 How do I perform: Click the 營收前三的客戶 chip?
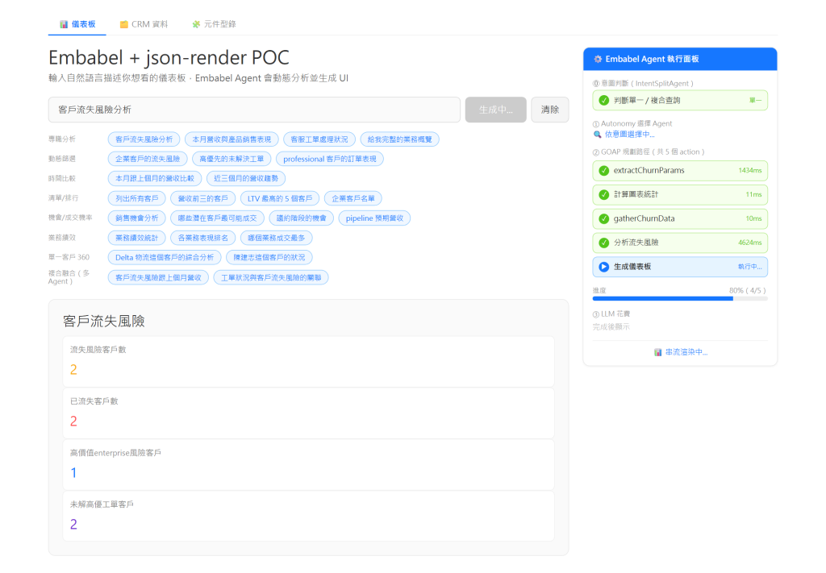tap(202, 198)
